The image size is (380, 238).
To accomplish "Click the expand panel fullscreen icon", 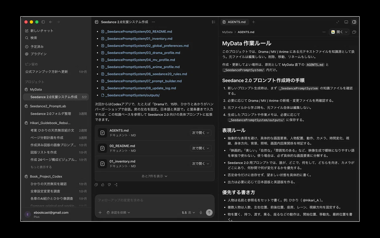I will (x=338, y=22).
